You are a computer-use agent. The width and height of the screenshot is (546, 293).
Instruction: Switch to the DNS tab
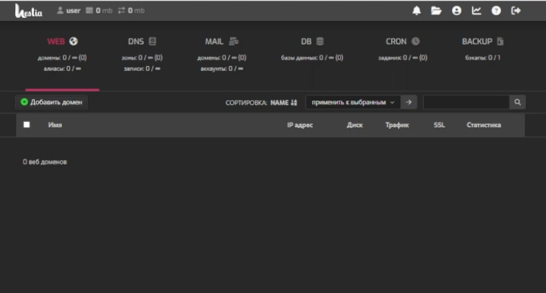click(142, 41)
